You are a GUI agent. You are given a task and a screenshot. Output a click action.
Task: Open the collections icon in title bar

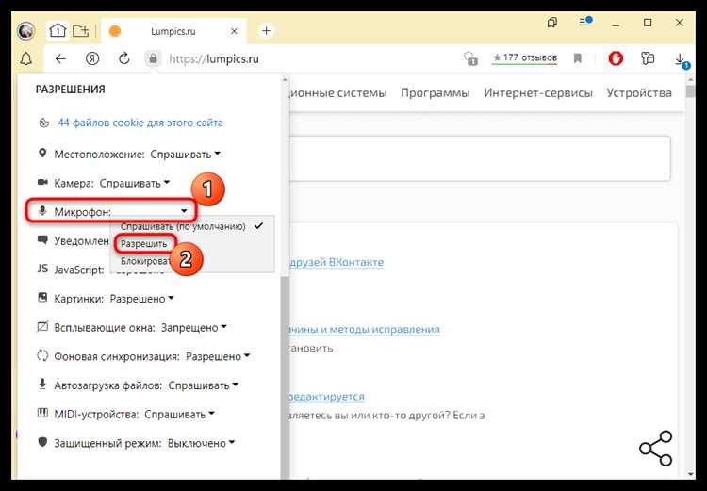click(x=551, y=22)
